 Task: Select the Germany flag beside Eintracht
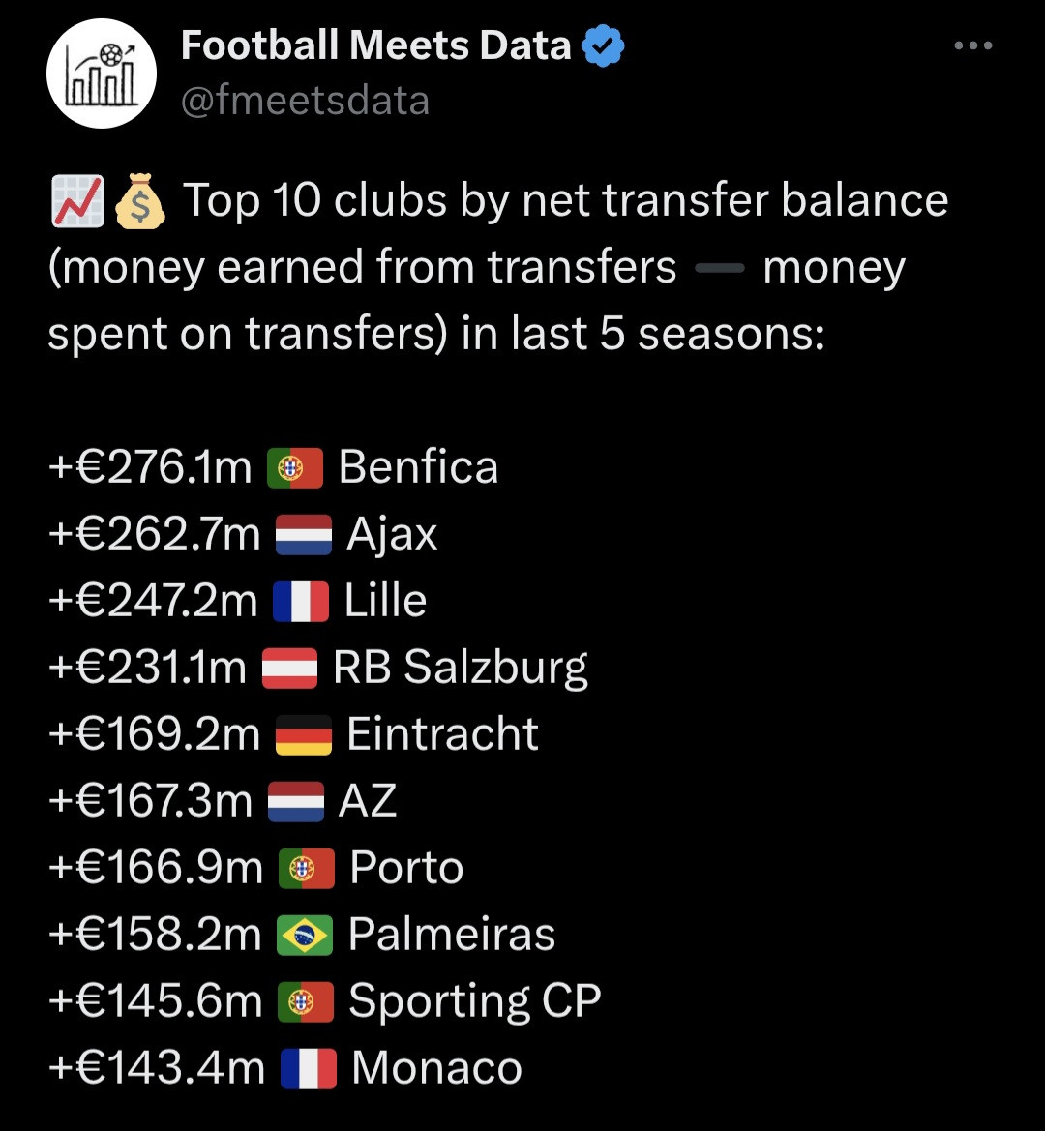(303, 735)
